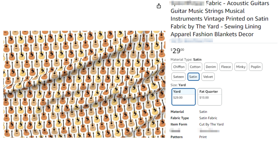Open the guitar fabric product image
This screenshot has width=278, height=141.
84,84
